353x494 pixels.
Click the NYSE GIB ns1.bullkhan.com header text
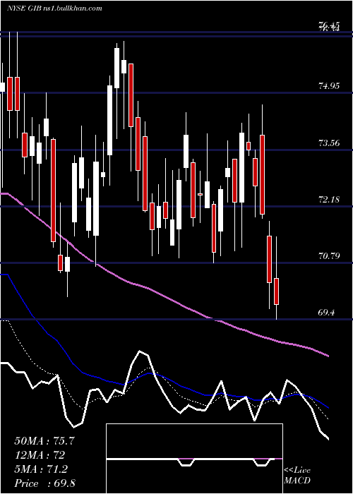pos(55,8)
